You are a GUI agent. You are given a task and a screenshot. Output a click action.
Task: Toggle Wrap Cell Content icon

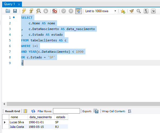[x=129, y=111]
